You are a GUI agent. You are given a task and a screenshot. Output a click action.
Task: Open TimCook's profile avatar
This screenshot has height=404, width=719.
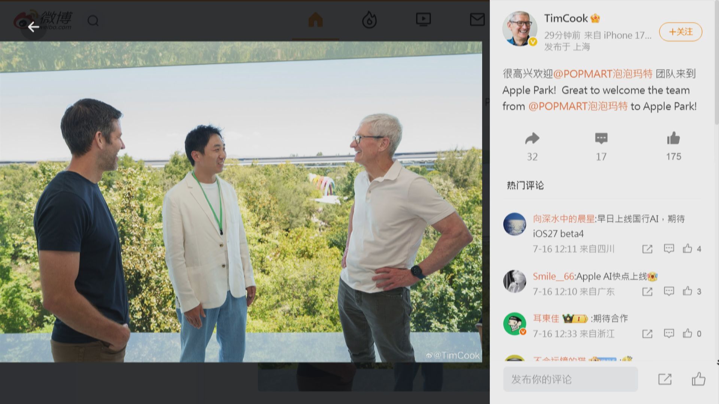(519, 28)
